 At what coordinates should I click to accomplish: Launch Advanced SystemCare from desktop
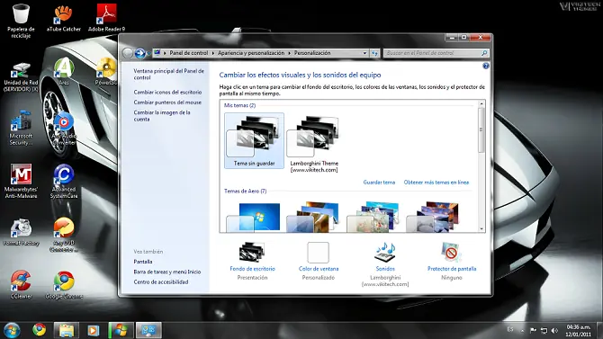[x=64, y=181]
